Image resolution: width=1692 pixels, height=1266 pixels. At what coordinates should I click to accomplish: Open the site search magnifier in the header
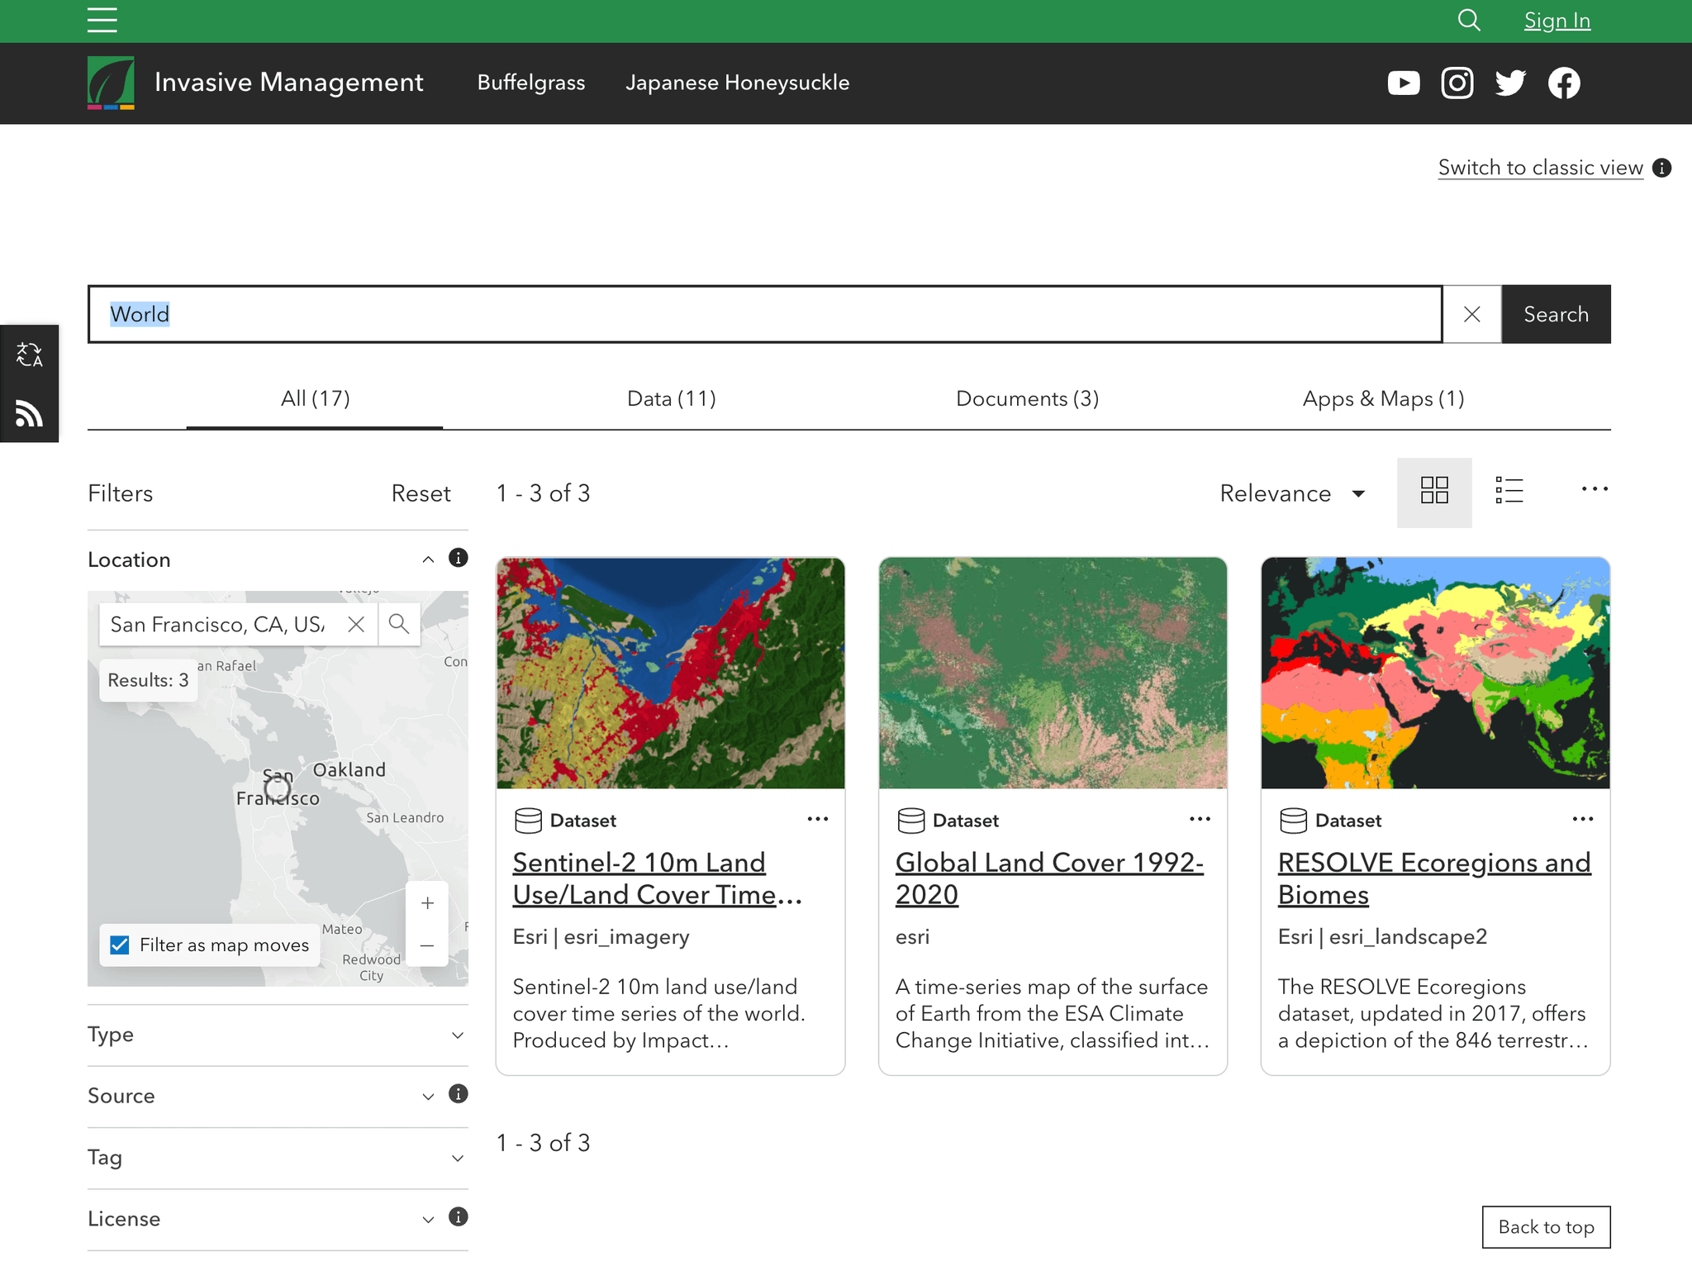click(1468, 20)
